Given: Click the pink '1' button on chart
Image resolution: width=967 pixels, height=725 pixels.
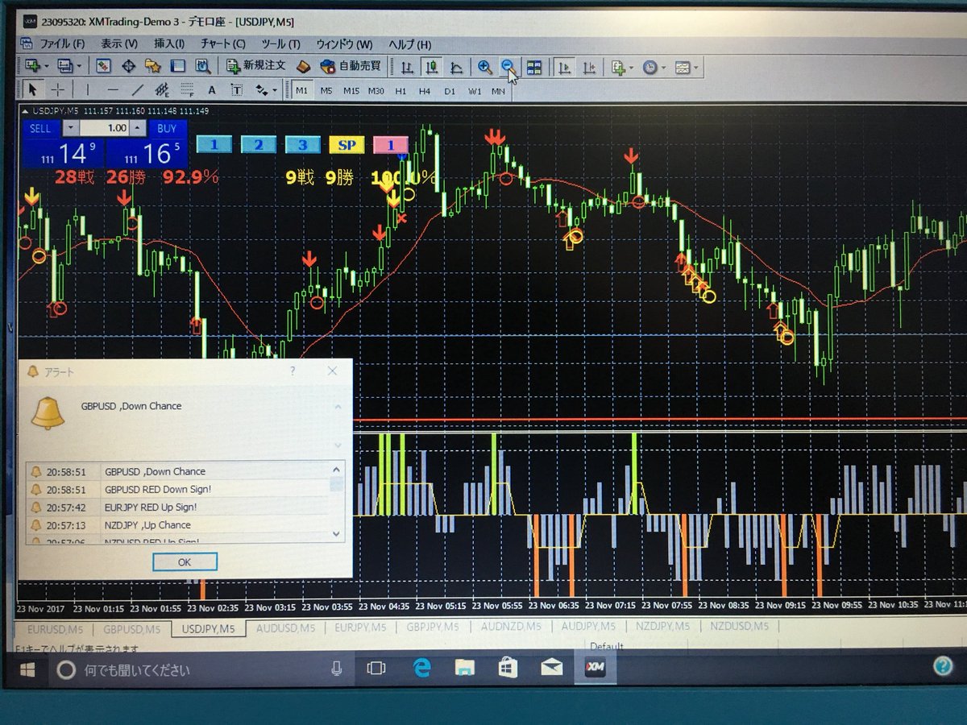Looking at the screenshot, I should coord(391,146).
